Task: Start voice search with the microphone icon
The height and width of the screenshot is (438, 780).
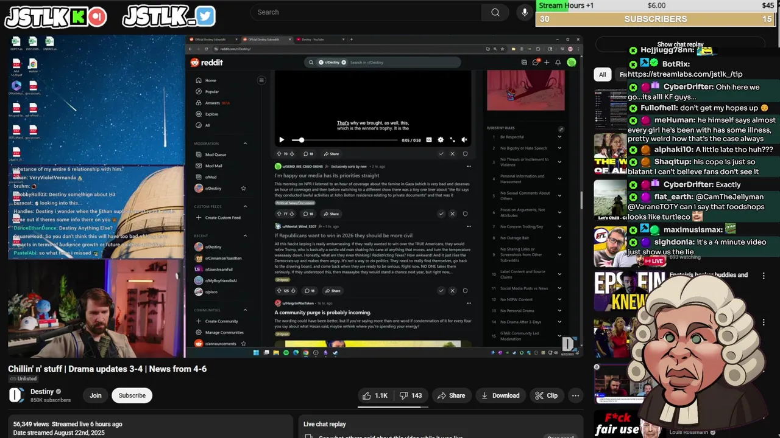Action: pos(525,12)
